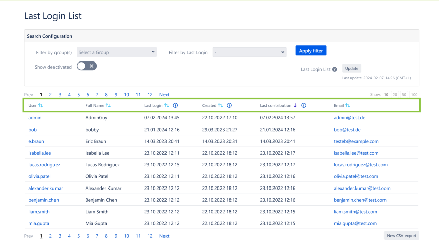This screenshot has width=439, height=249.
Task: Open the Last contribution info icon
Action: tap(304, 106)
